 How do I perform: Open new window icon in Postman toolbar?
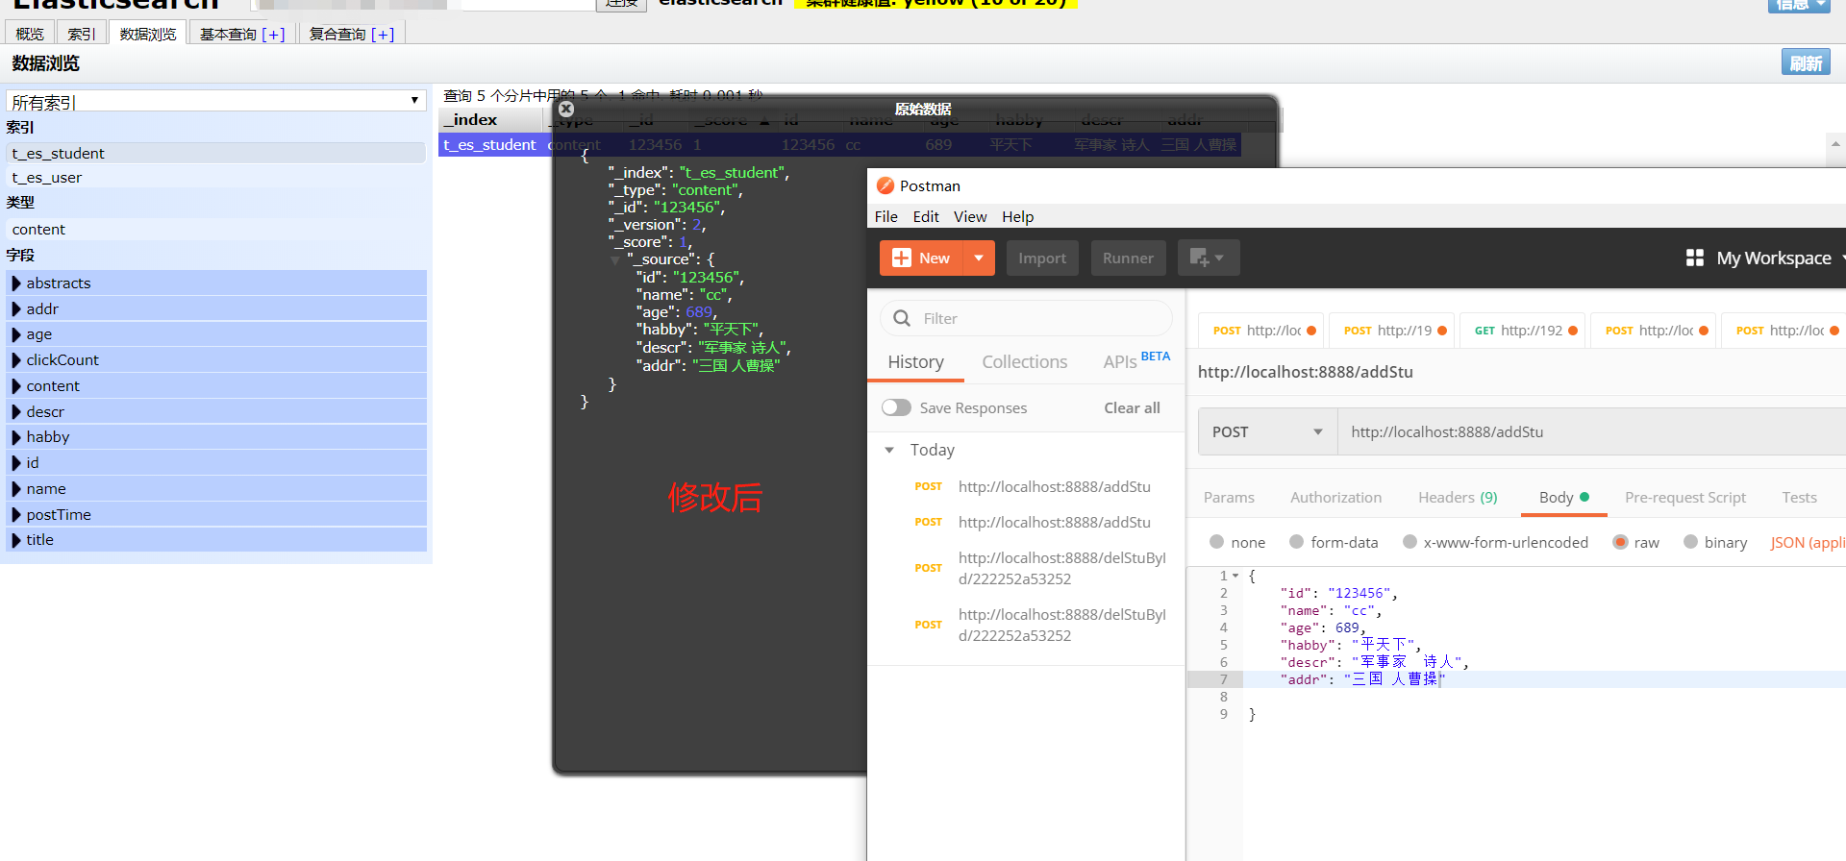[1208, 258]
